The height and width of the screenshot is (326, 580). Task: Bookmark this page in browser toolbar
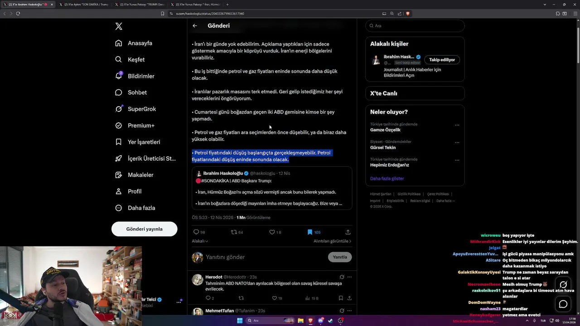coord(163,14)
